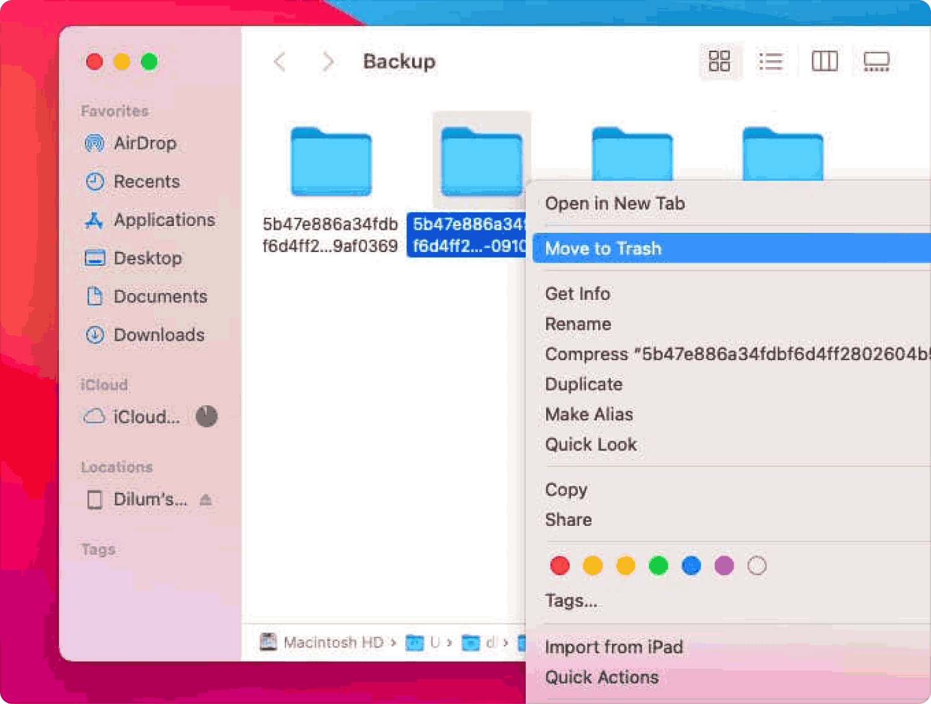This screenshot has width=931, height=704.
Task: Switch to column view
Action: coord(824,61)
